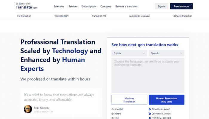Choose the Machine Translation option

(129, 100)
